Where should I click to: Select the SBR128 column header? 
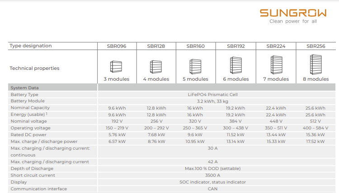tap(156, 46)
